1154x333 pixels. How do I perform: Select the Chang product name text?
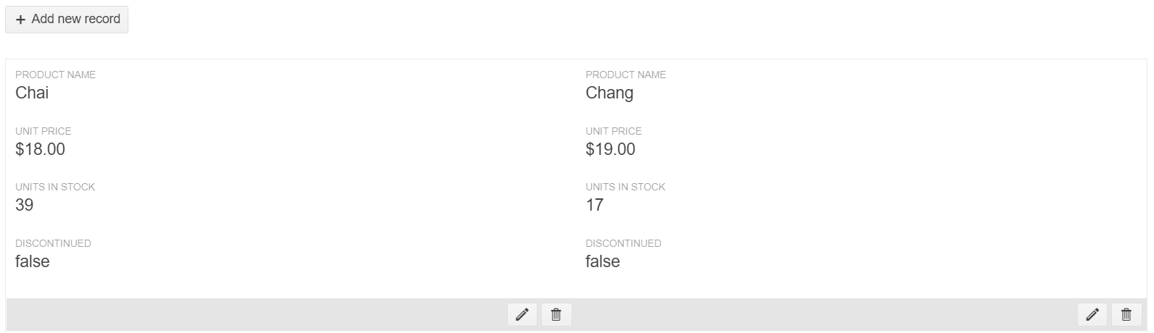coord(609,93)
